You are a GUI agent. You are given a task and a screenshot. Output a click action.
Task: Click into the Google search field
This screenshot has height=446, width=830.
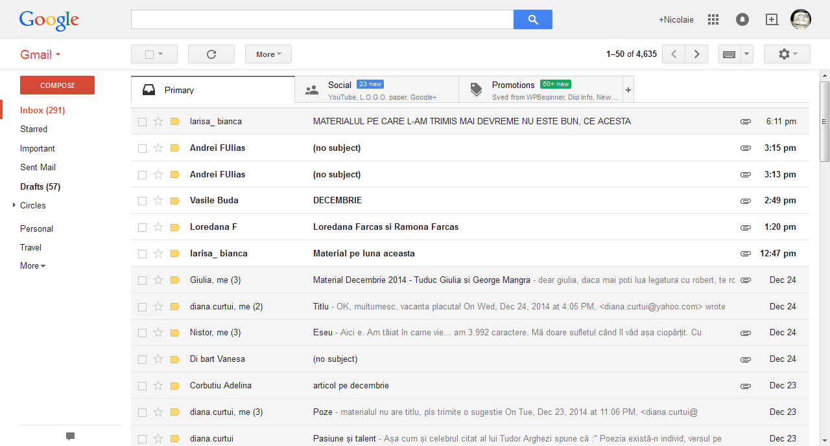(322, 19)
